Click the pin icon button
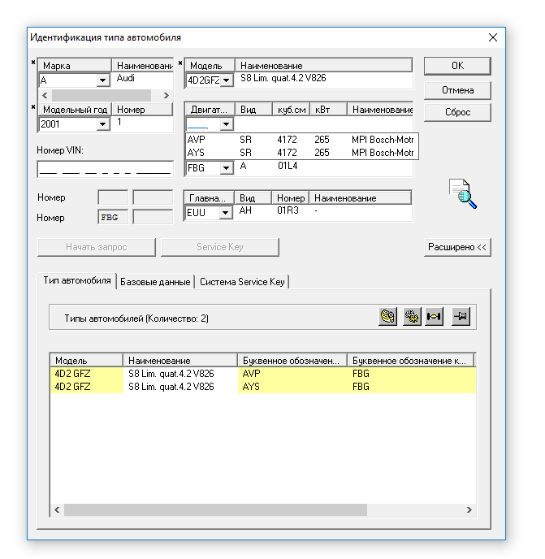The width and height of the screenshot is (545, 559). click(462, 318)
